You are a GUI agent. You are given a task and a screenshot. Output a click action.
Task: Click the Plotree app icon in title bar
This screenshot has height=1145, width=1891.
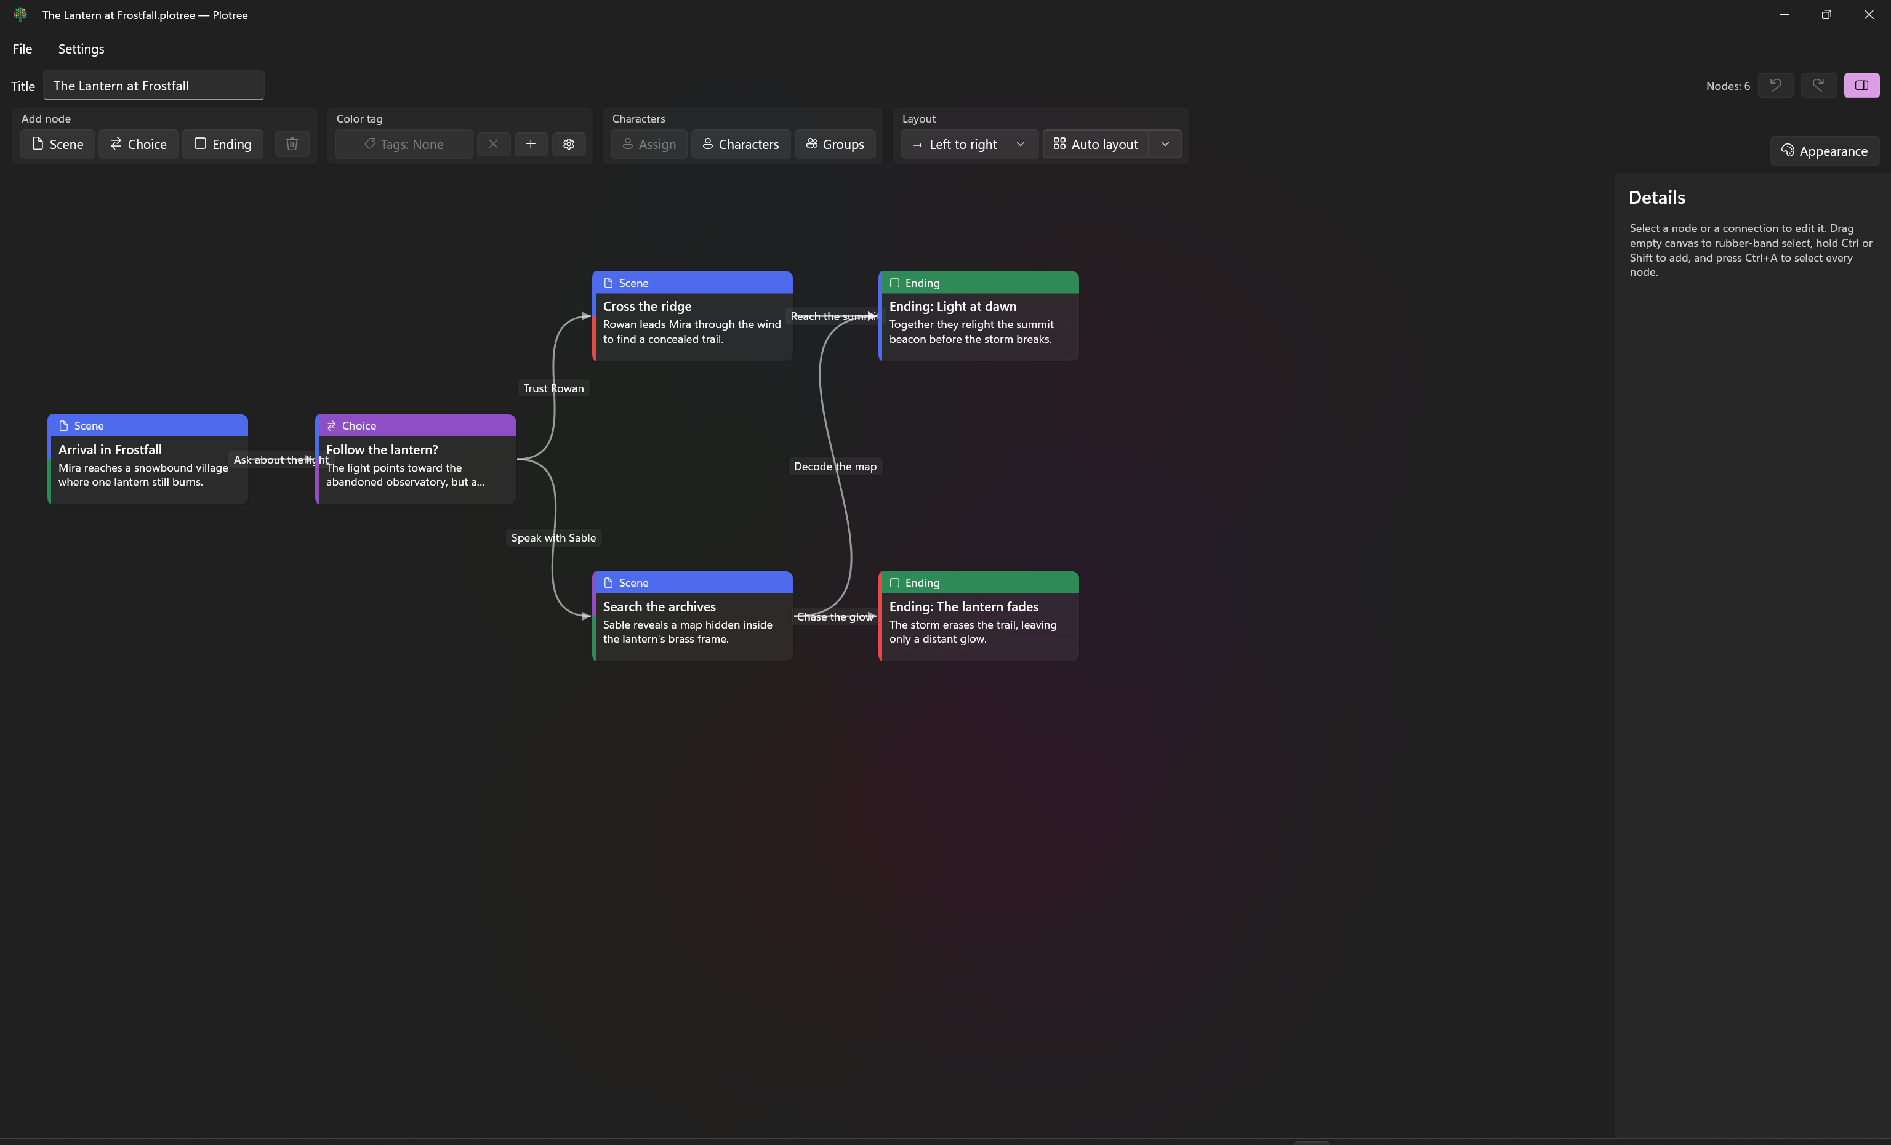20,15
